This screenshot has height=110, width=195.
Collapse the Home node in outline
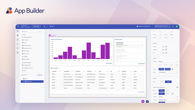coord(22,79)
